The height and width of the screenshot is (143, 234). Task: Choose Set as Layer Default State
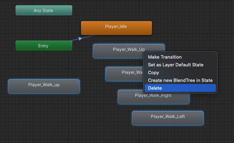tap(176, 65)
